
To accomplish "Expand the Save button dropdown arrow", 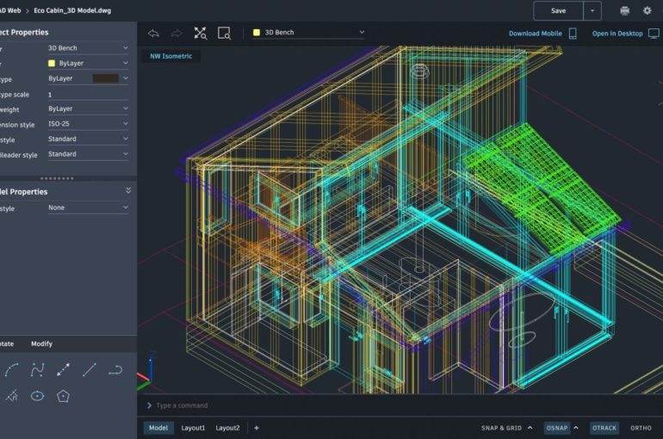I will 592,11.
